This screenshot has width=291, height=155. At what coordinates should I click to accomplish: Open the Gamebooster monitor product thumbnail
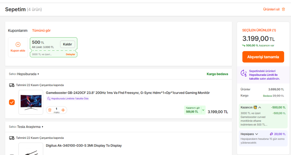tap(31, 102)
